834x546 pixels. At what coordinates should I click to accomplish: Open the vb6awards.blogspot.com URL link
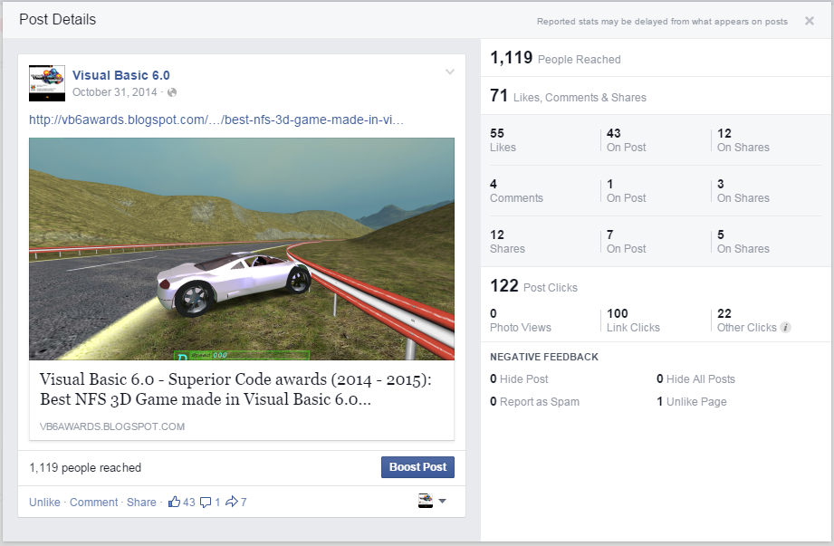click(216, 120)
